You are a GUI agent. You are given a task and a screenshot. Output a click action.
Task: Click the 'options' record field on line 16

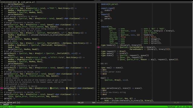coord(113,35)
